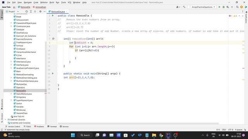
Task: Click the taskbar Search box
Action: [85, 135]
